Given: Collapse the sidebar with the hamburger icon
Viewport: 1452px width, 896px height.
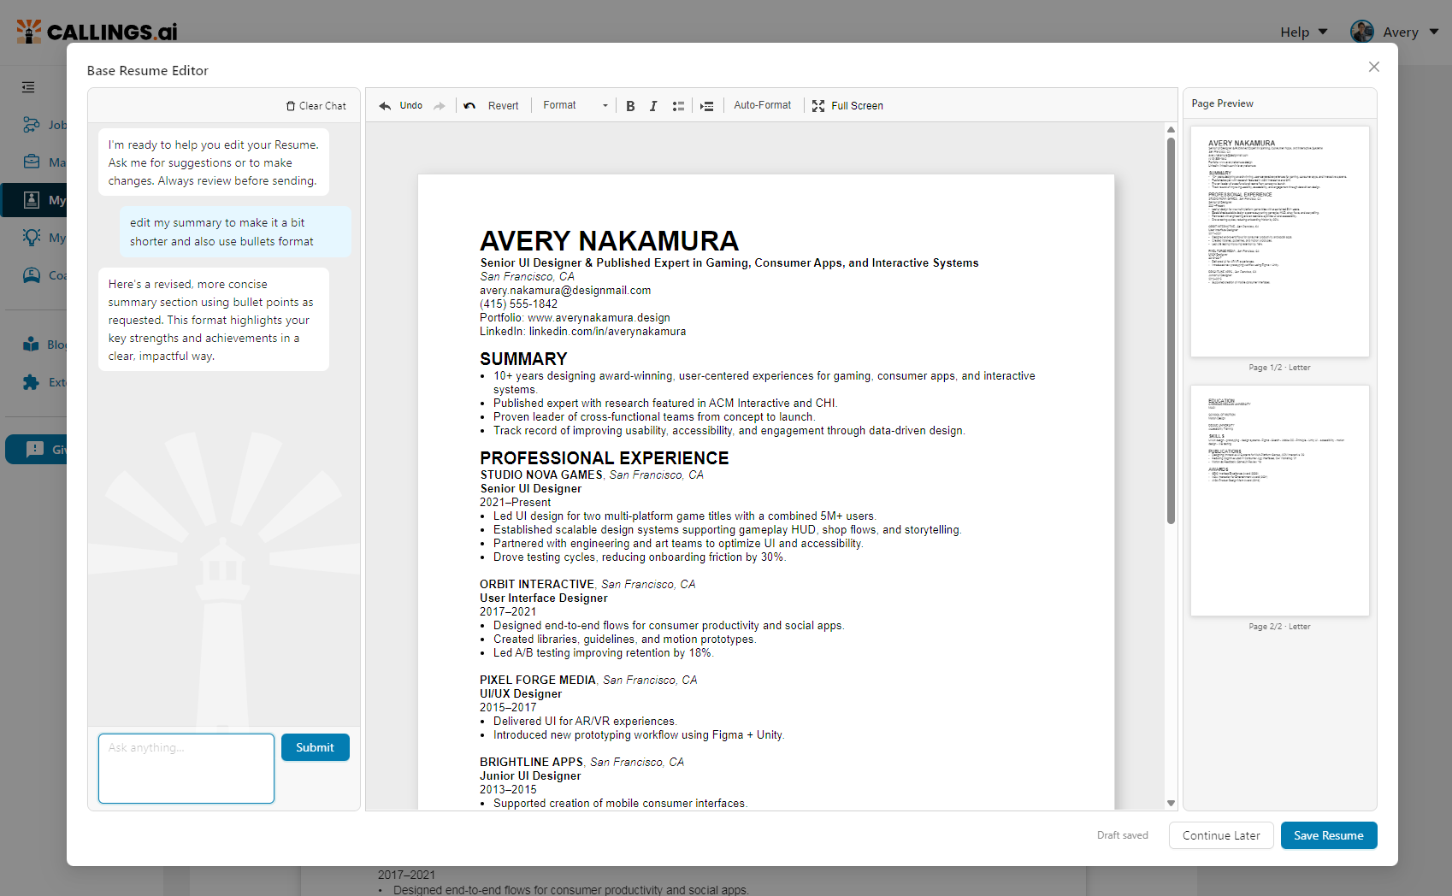Looking at the screenshot, I should coord(27,87).
